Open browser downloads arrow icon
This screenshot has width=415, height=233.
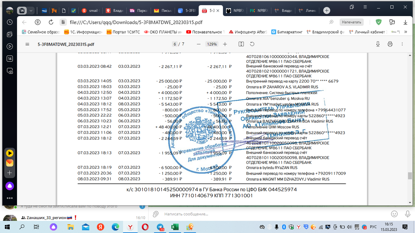[x=405, y=22]
